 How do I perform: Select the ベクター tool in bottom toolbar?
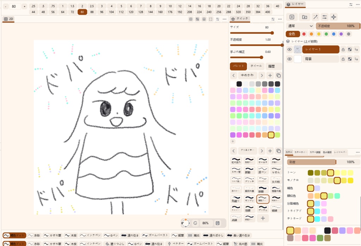click(176, 244)
